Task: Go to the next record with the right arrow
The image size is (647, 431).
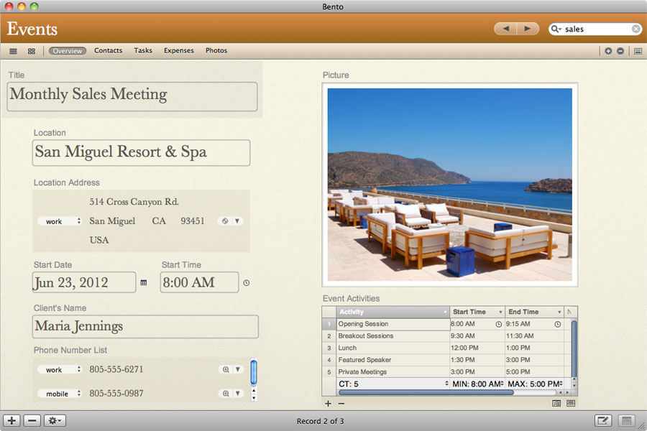Action: [x=528, y=29]
